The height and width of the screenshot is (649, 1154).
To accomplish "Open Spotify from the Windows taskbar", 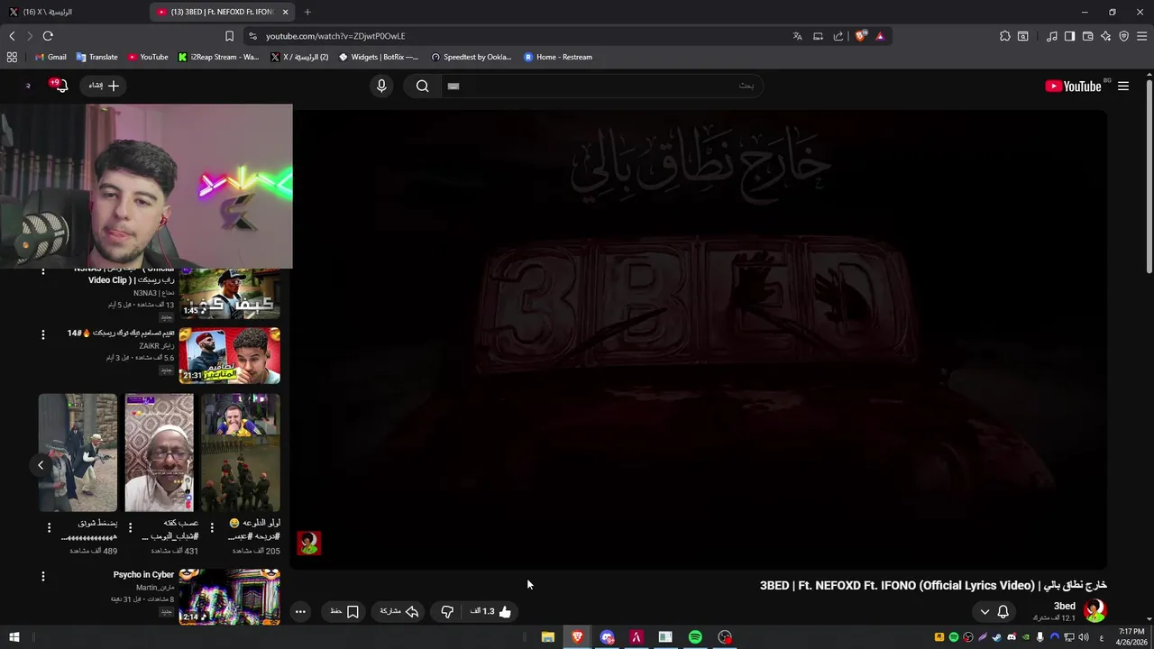I will (x=695, y=637).
